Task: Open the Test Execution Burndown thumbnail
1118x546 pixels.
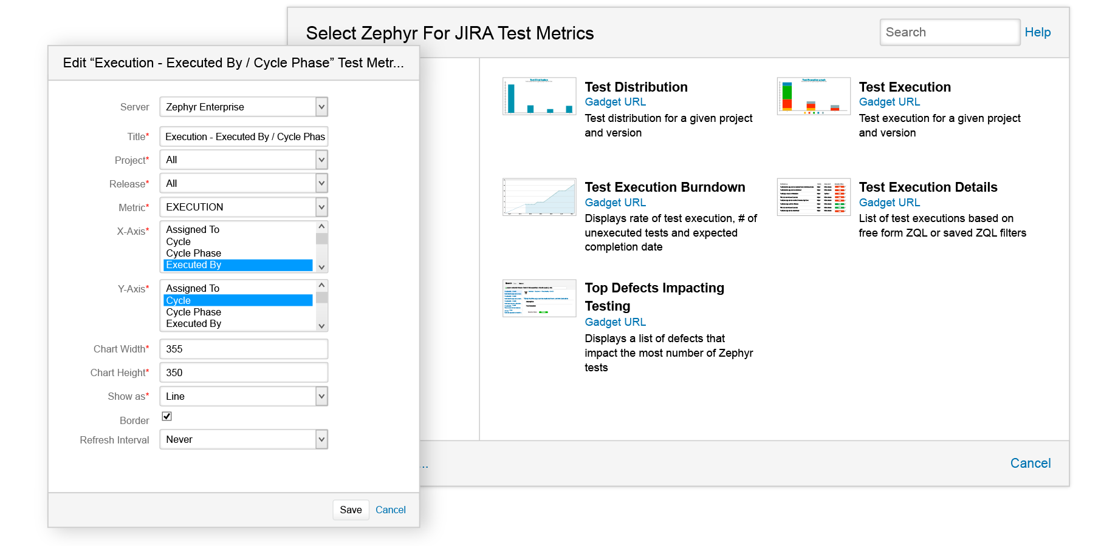Action: [x=539, y=197]
